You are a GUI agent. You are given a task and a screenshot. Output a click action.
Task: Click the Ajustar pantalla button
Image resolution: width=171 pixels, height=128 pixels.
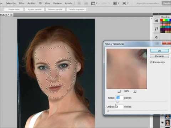tap(35, 9)
